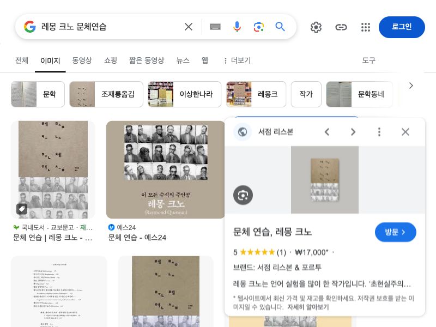The image size is (436, 327).
Task: Open the 쇼핑 tab
Action: click(111, 60)
